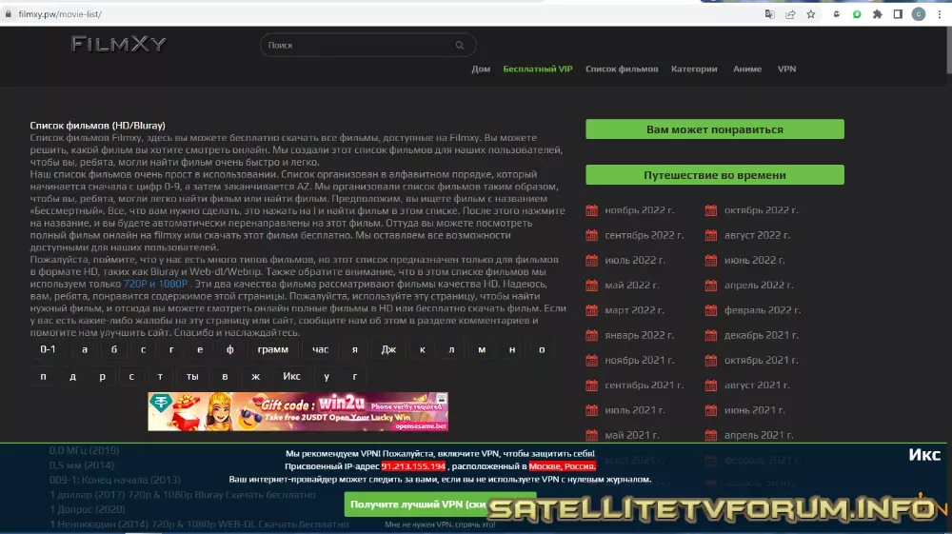Open the browser translate page icon
This screenshot has width=952, height=534.
(770, 14)
